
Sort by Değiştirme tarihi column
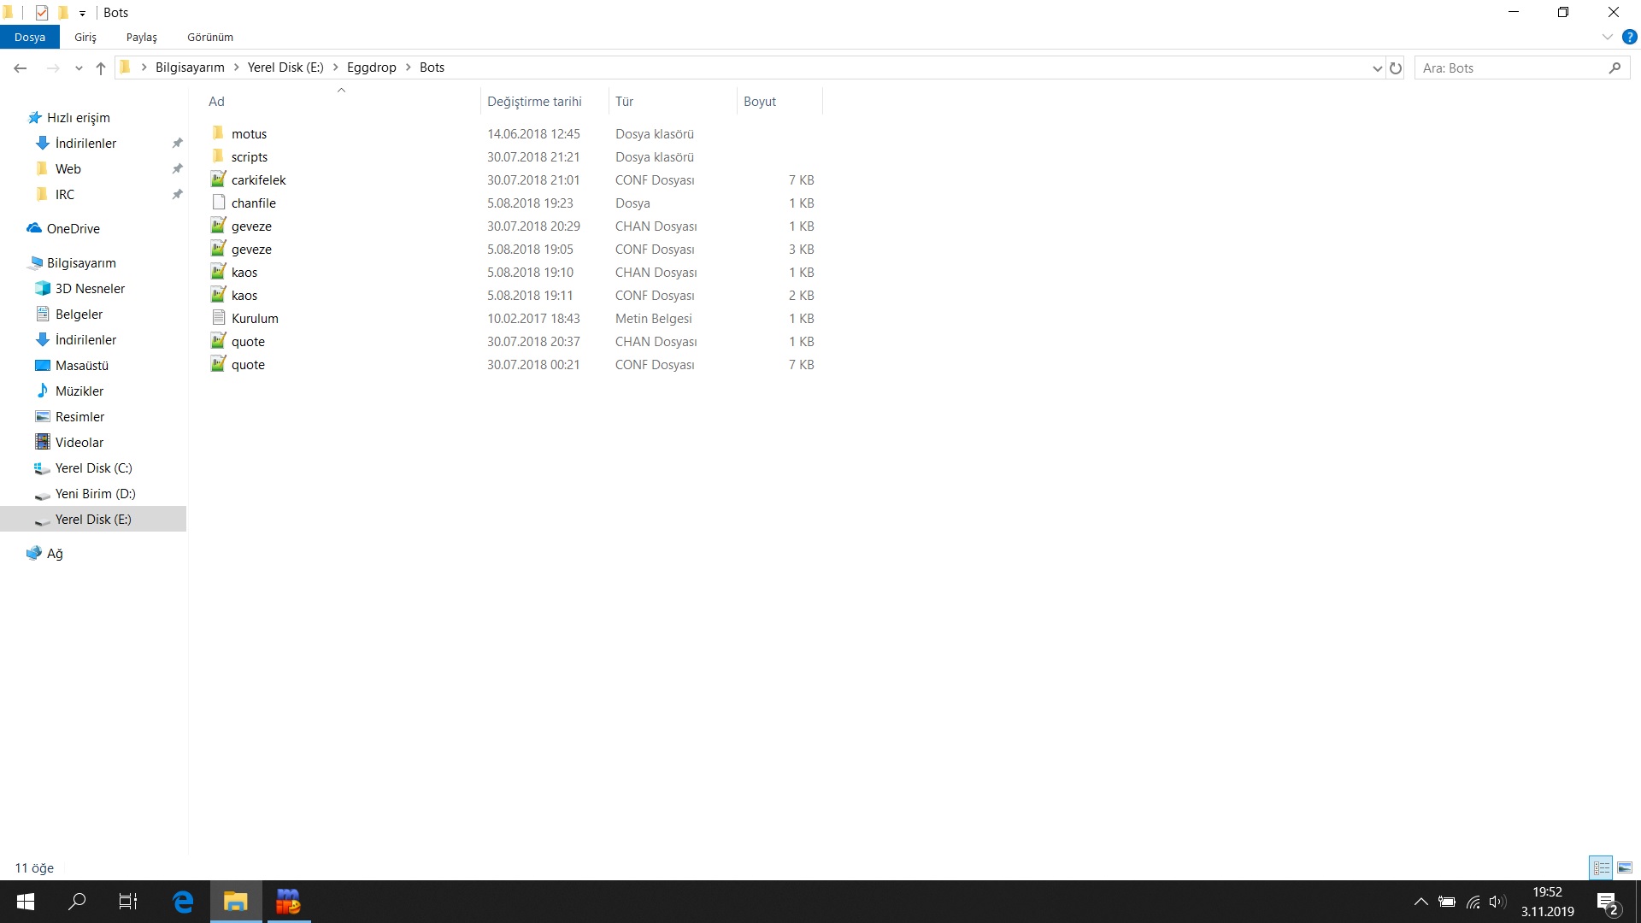(534, 101)
